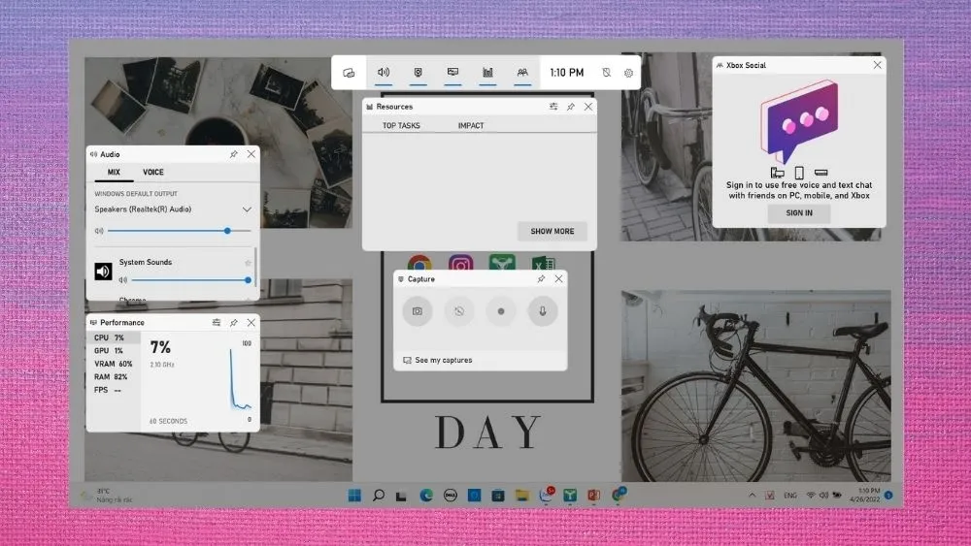This screenshot has width=971, height=546.
Task: Switch to the VOICE tab in Audio
Action: coord(153,173)
